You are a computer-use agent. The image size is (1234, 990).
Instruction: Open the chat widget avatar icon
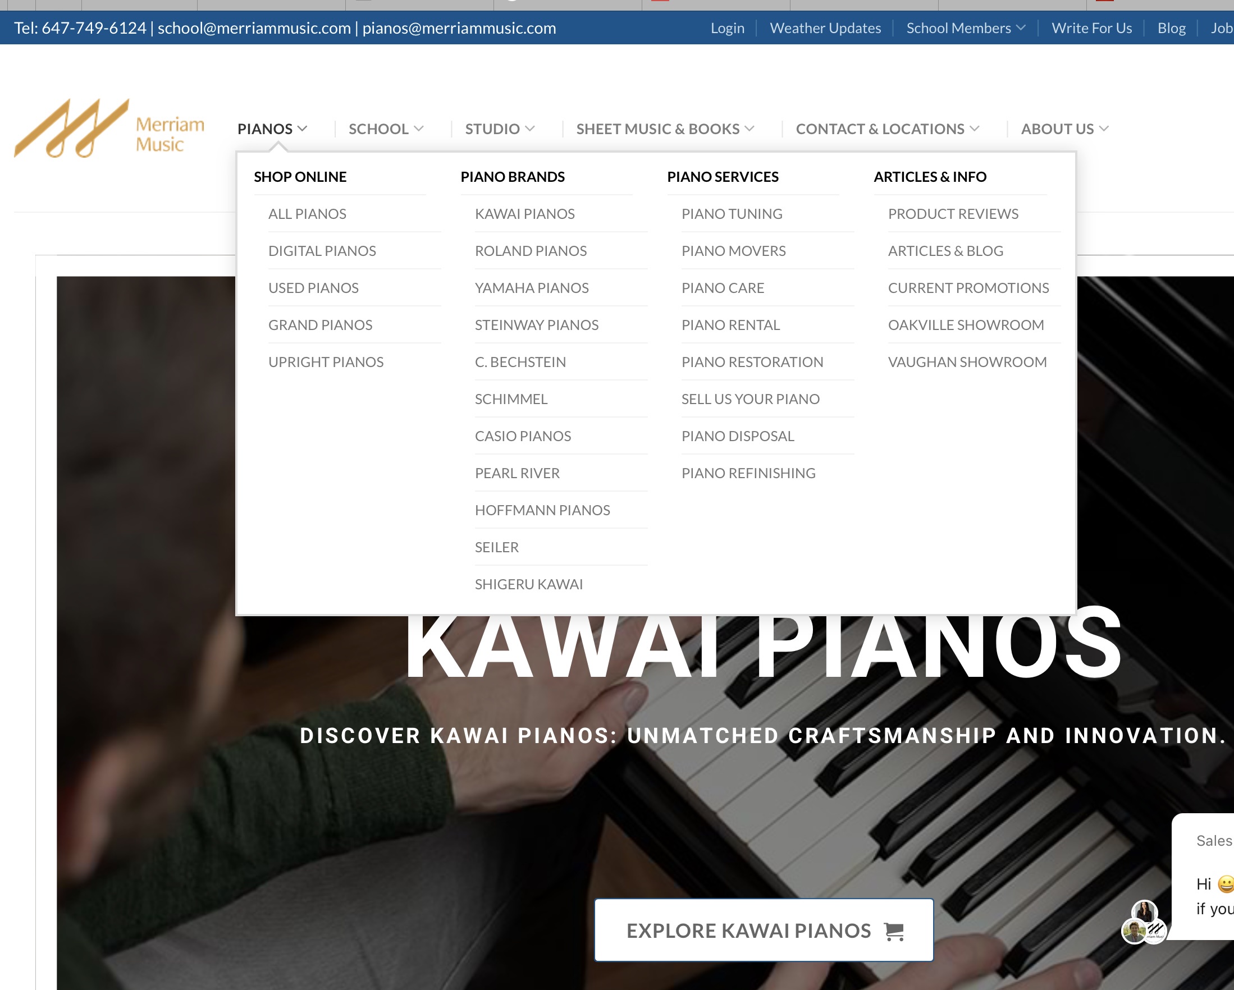coord(1144,922)
